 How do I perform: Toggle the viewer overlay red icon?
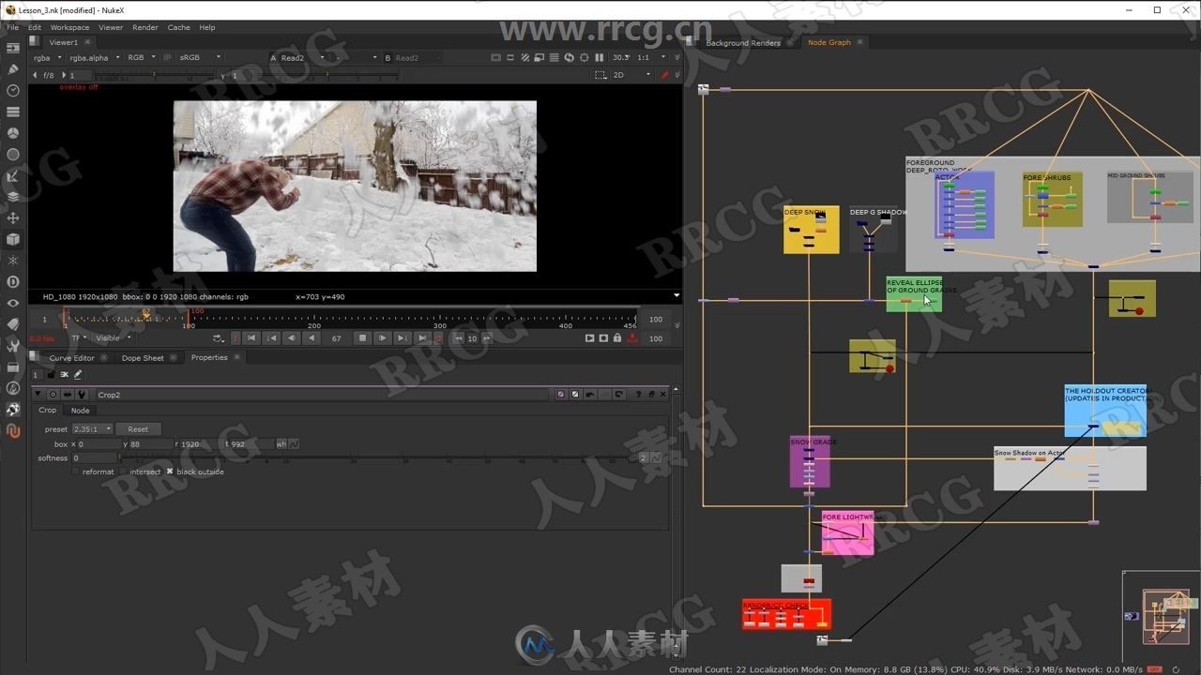[x=664, y=75]
